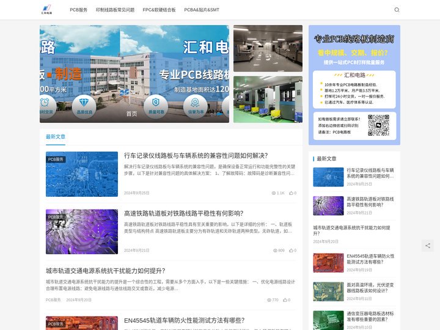Click the 汇和电路 site logo
Screen dimensions: 440x330
pos(46,10)
